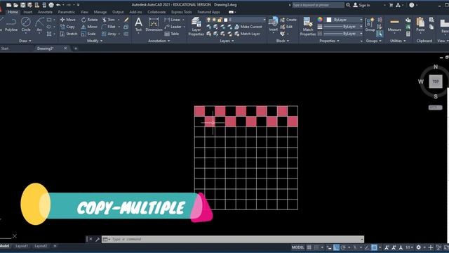Click the Save icon in quick access toolbar
The image size is (449, 253).
(x=23, y=5)
